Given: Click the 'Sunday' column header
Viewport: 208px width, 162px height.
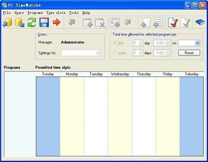Looking at the screenshot, I should coord(48,74).
